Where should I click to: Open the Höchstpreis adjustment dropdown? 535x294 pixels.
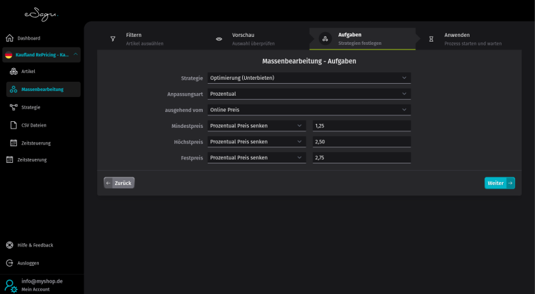(257, 141)
